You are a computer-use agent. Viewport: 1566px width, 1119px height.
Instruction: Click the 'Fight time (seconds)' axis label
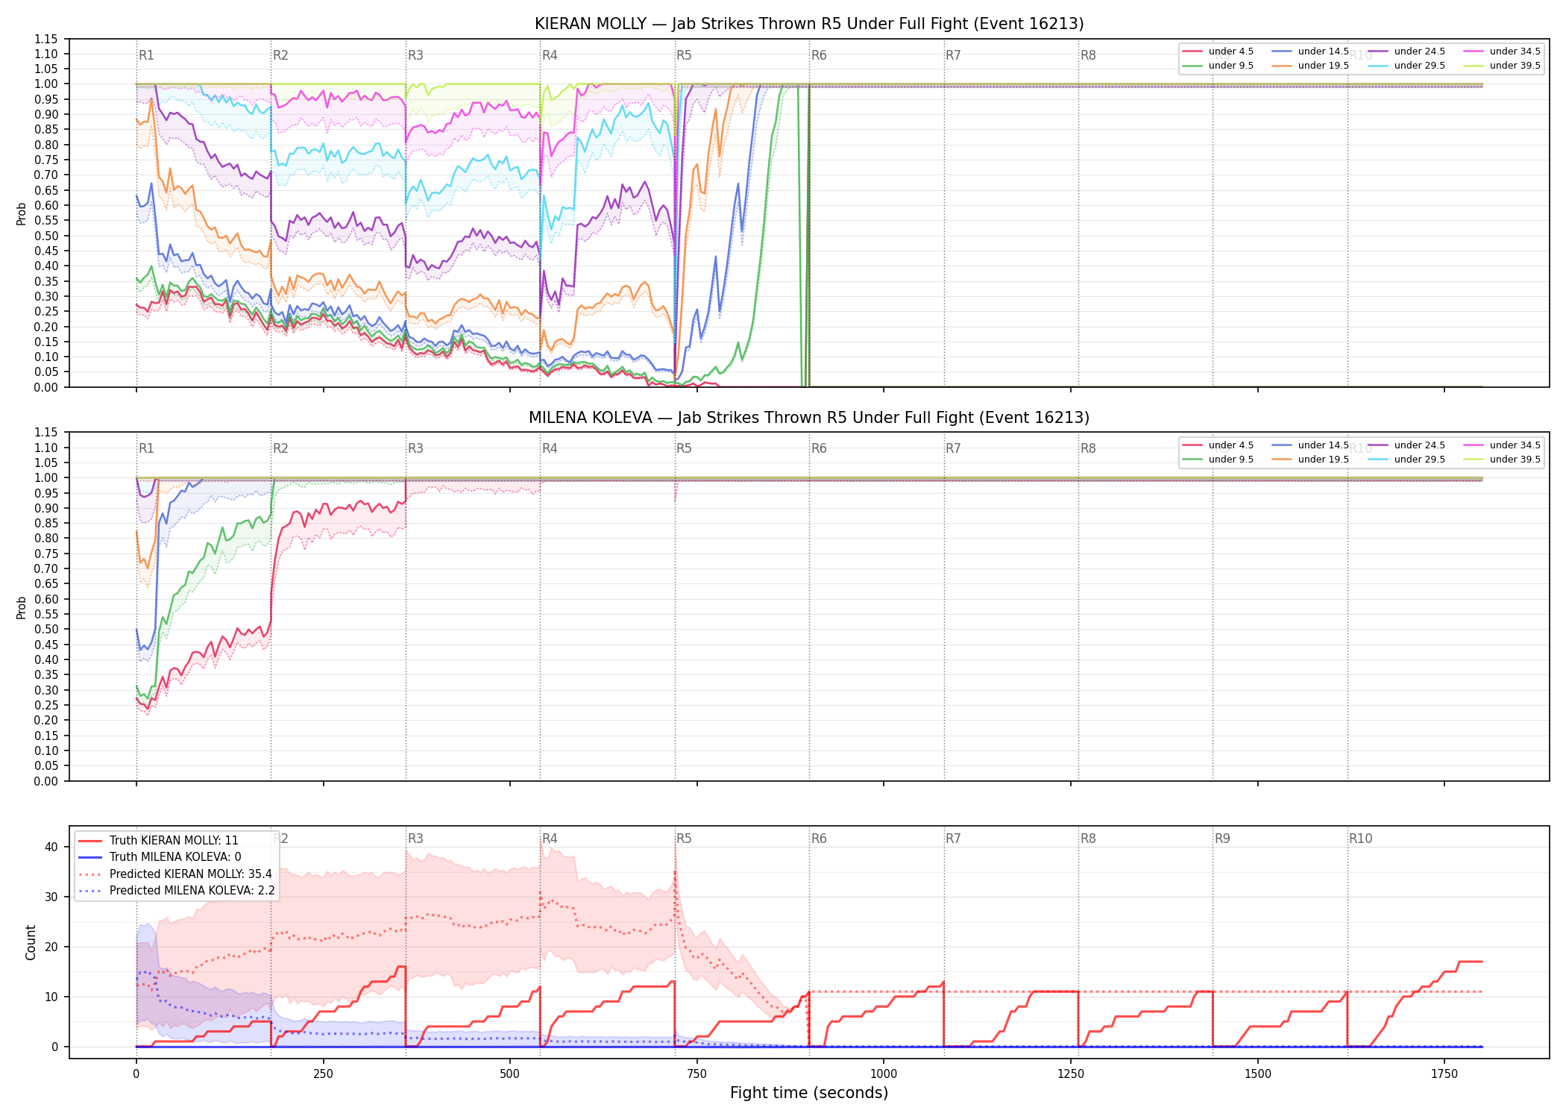pyautogui.click(x=809, y=1093)
